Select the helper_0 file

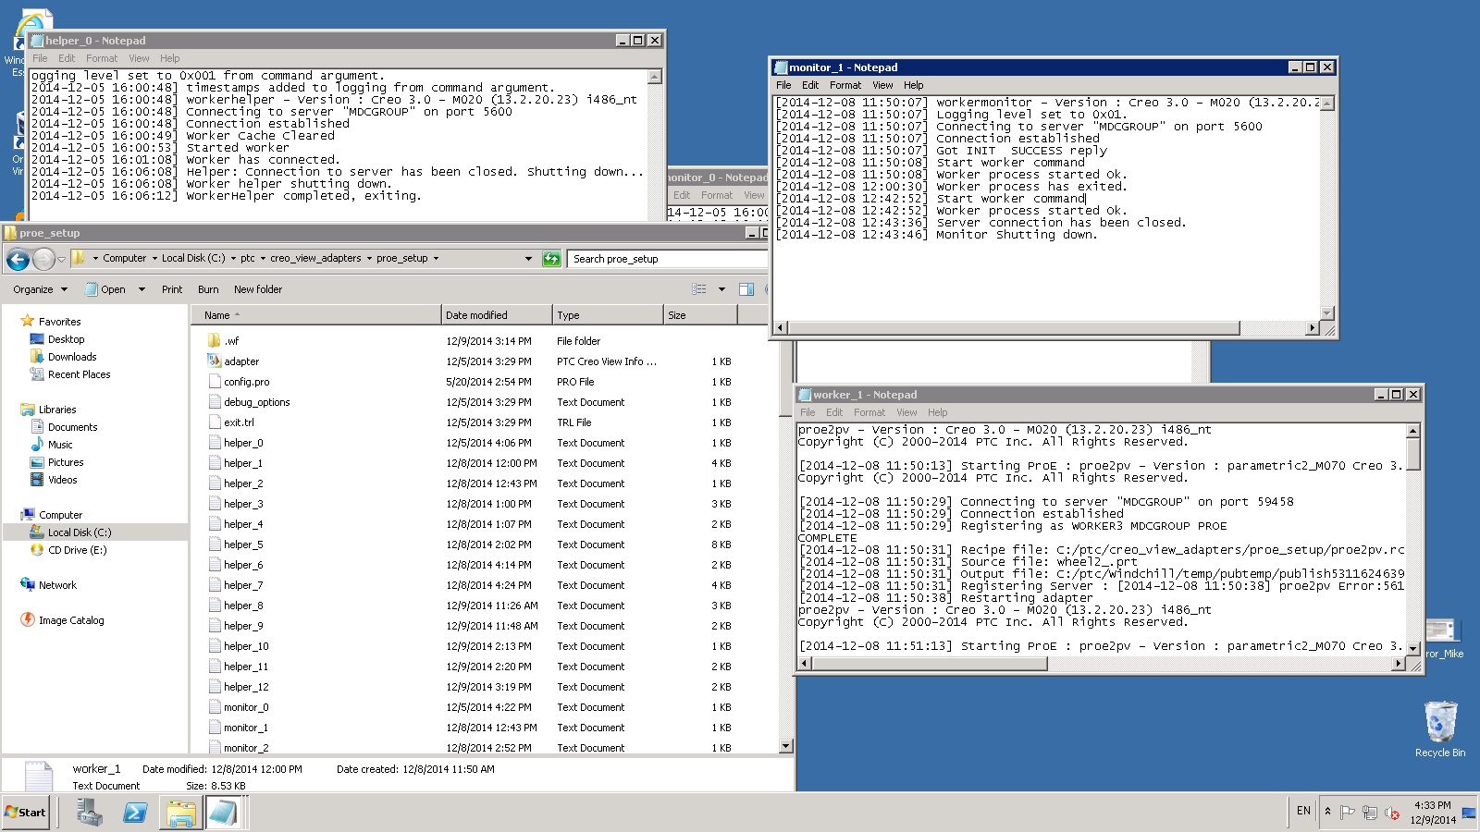[x=243, y=443]
